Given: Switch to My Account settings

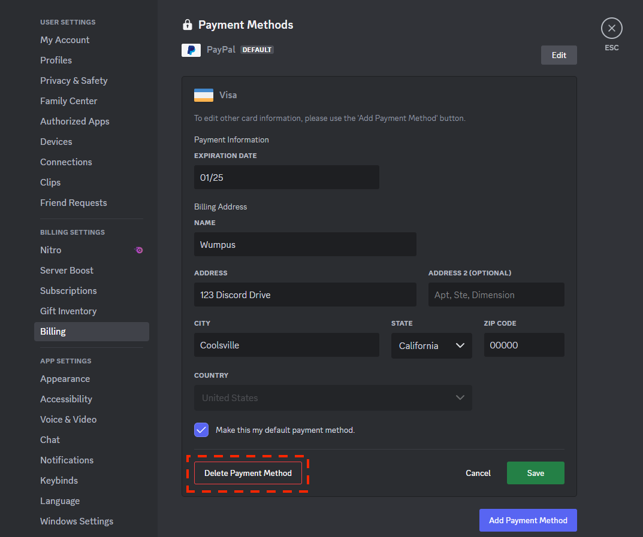Looking at the screenshot, I should tap(65, 40).
